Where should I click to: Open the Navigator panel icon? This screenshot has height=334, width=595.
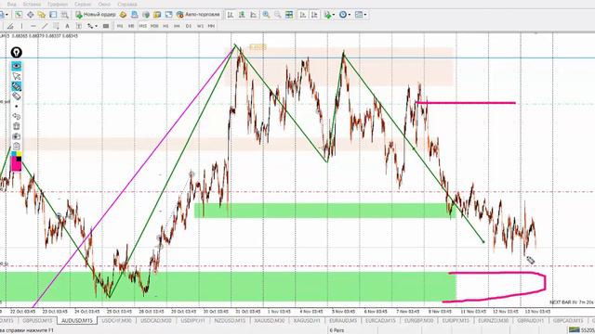pyautogui.click(x=41, y=15)
